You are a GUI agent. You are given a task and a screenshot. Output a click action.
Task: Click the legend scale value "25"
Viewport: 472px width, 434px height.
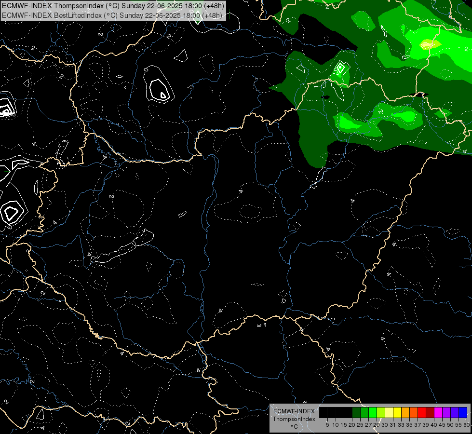pos(360,425)
